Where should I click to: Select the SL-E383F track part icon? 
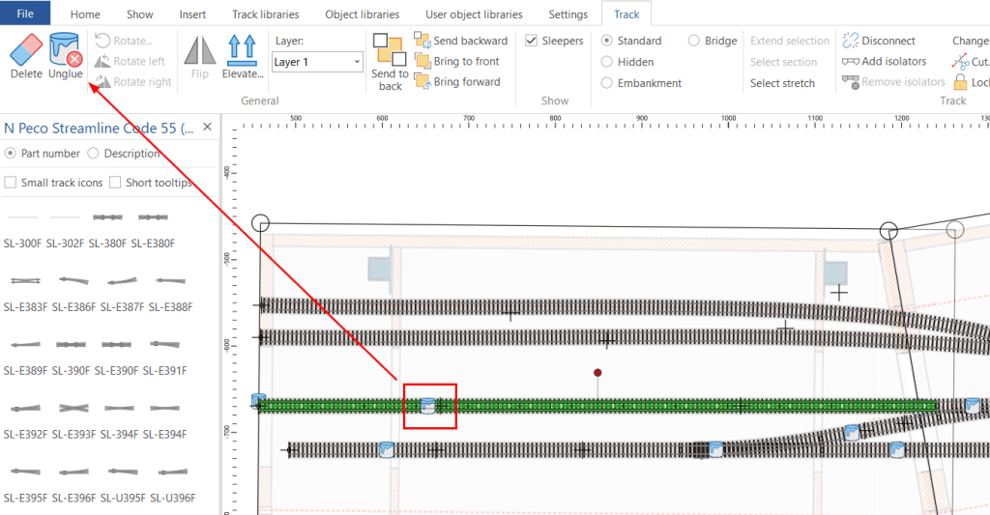24,281
